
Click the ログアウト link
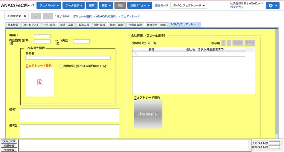pyautogui.click(x=237, y=7)
